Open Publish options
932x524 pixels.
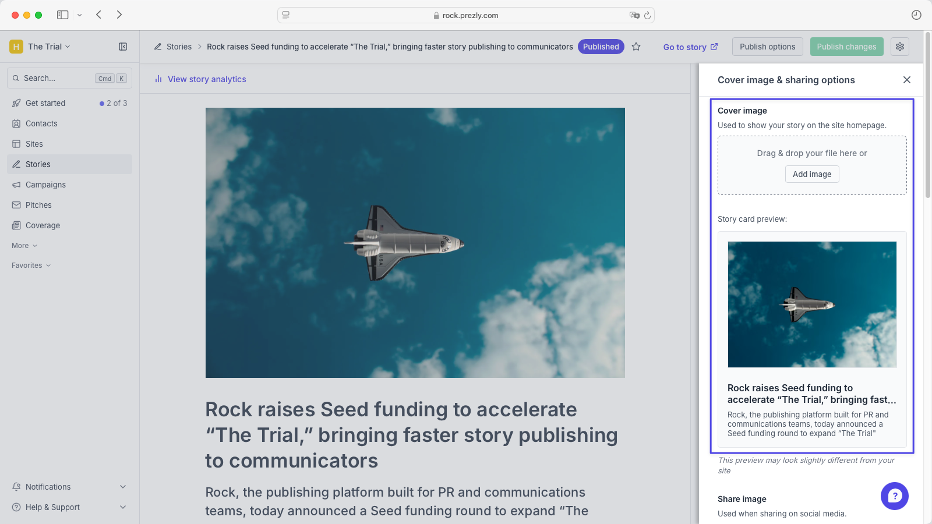pyautogui.click(x=767, y=47)
